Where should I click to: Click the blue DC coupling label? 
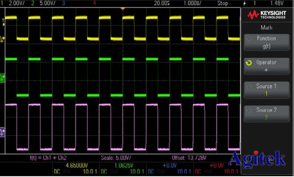pyautogui.click(x=151, y=172)
